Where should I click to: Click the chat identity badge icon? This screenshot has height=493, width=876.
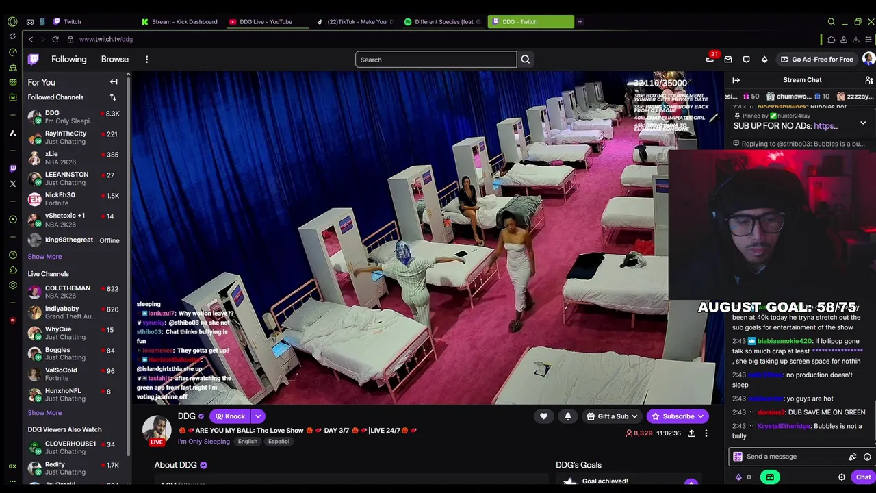point(738,457)
